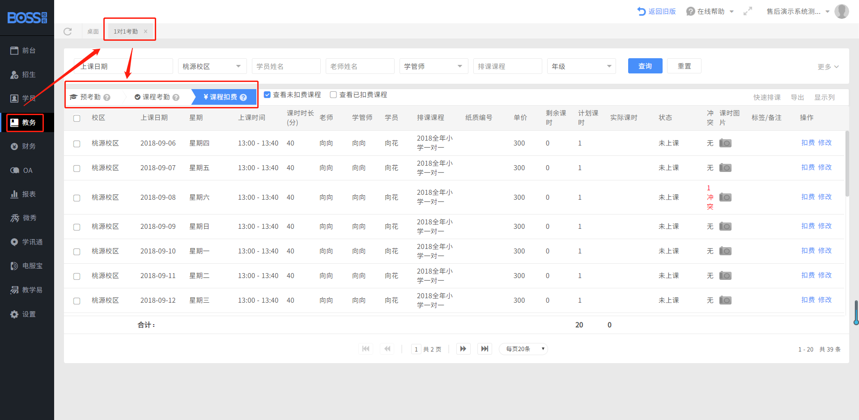The image size is (859, 420).
Task: Click the 导出 link
Action: (797, 97)
